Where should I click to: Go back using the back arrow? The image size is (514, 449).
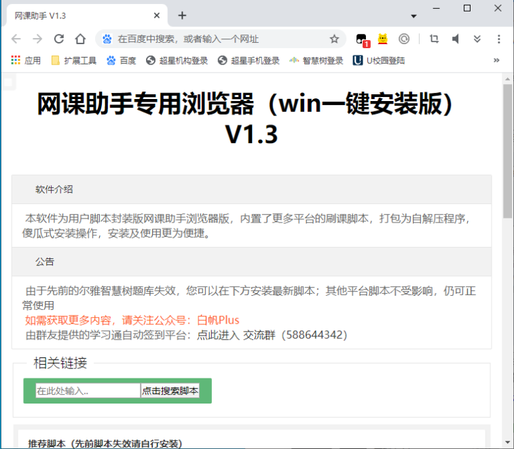pos(16,39)
